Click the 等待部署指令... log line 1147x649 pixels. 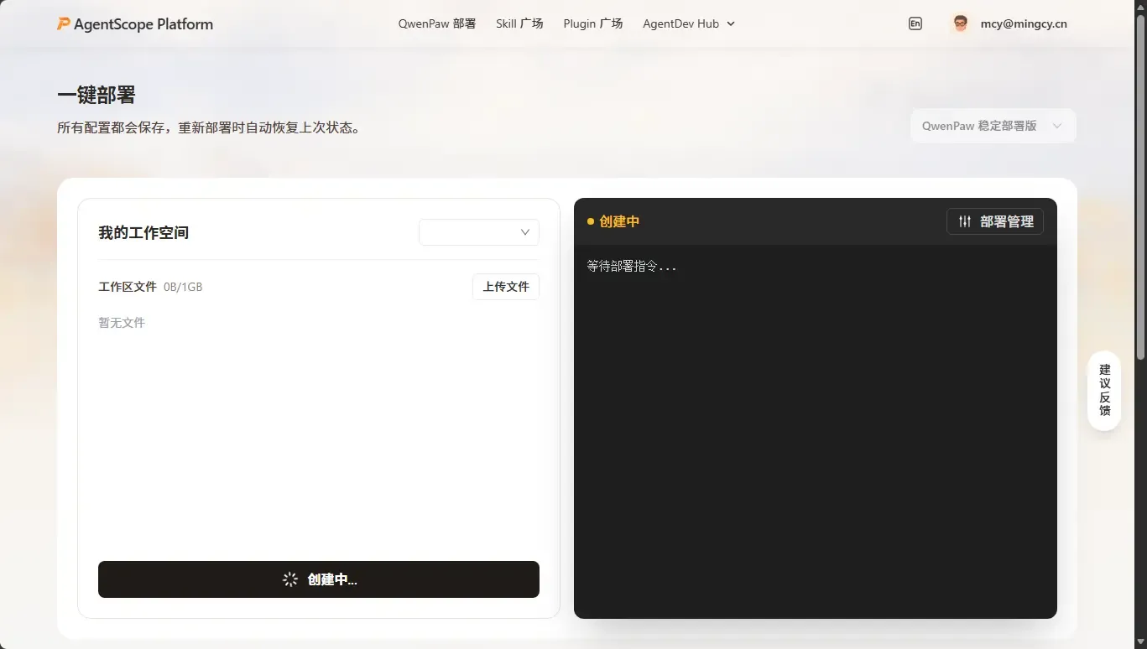(632, 267)
